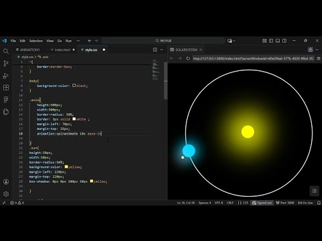Click the Signed out status item
This screenshot has width=322, height=241.
(262, 203)
